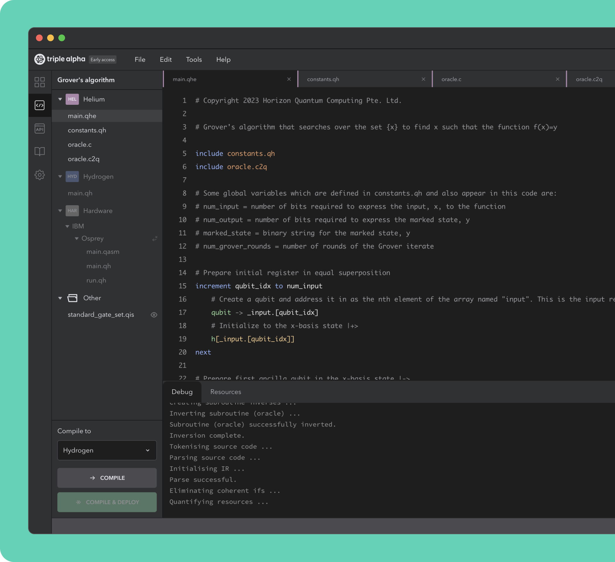Screen dimensions: 615x562
Task: Click the link icon next to Osprey
Action: 155,239
